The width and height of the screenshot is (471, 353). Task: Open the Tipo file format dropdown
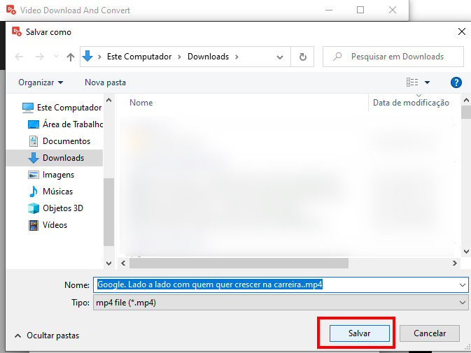click(x=462, y=302)
